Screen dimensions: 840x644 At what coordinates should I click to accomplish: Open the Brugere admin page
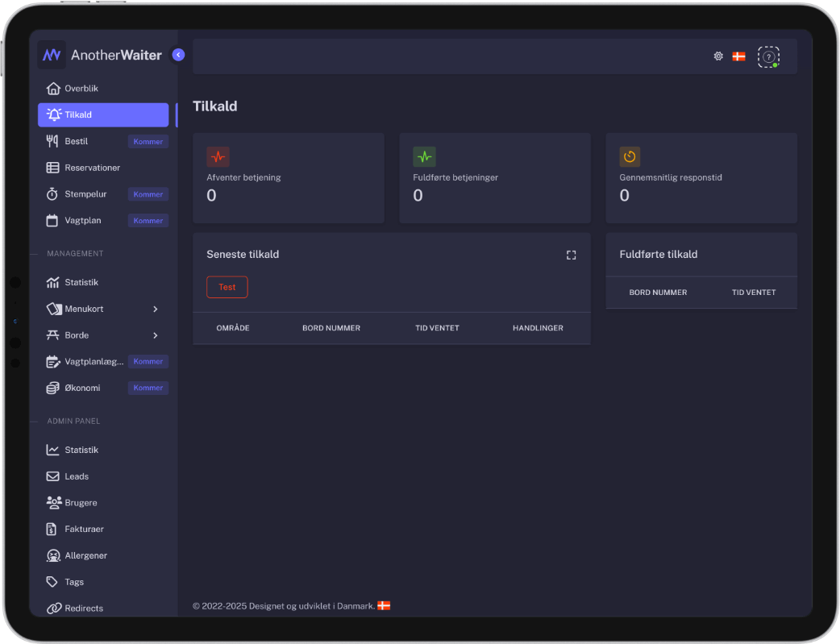coord(81,503)
